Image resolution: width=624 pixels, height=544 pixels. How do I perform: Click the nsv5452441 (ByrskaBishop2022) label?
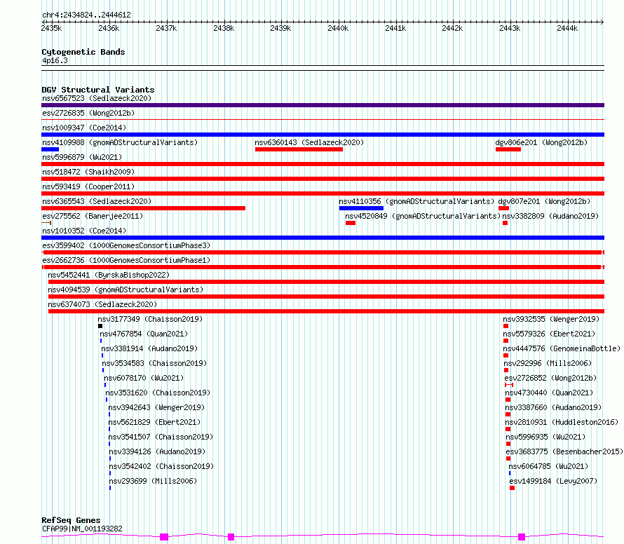click(x=109, y=275)
